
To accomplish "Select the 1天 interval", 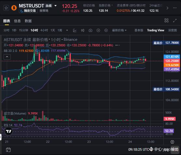I will (53, 30).
